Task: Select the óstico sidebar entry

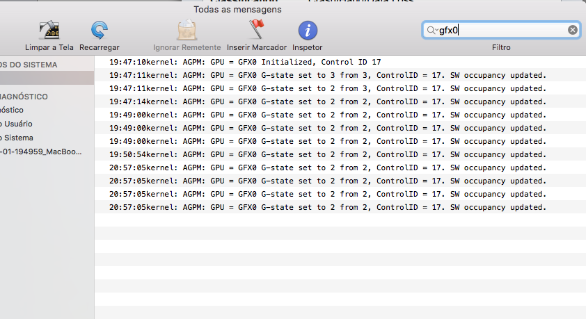Action: 12,110
